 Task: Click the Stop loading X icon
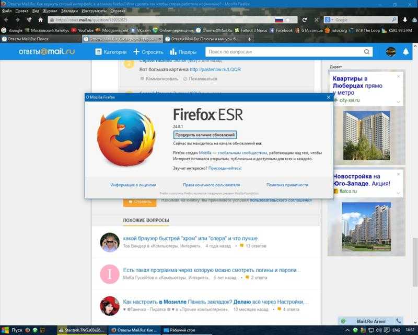pyautogui.click(x=316, y=20)
